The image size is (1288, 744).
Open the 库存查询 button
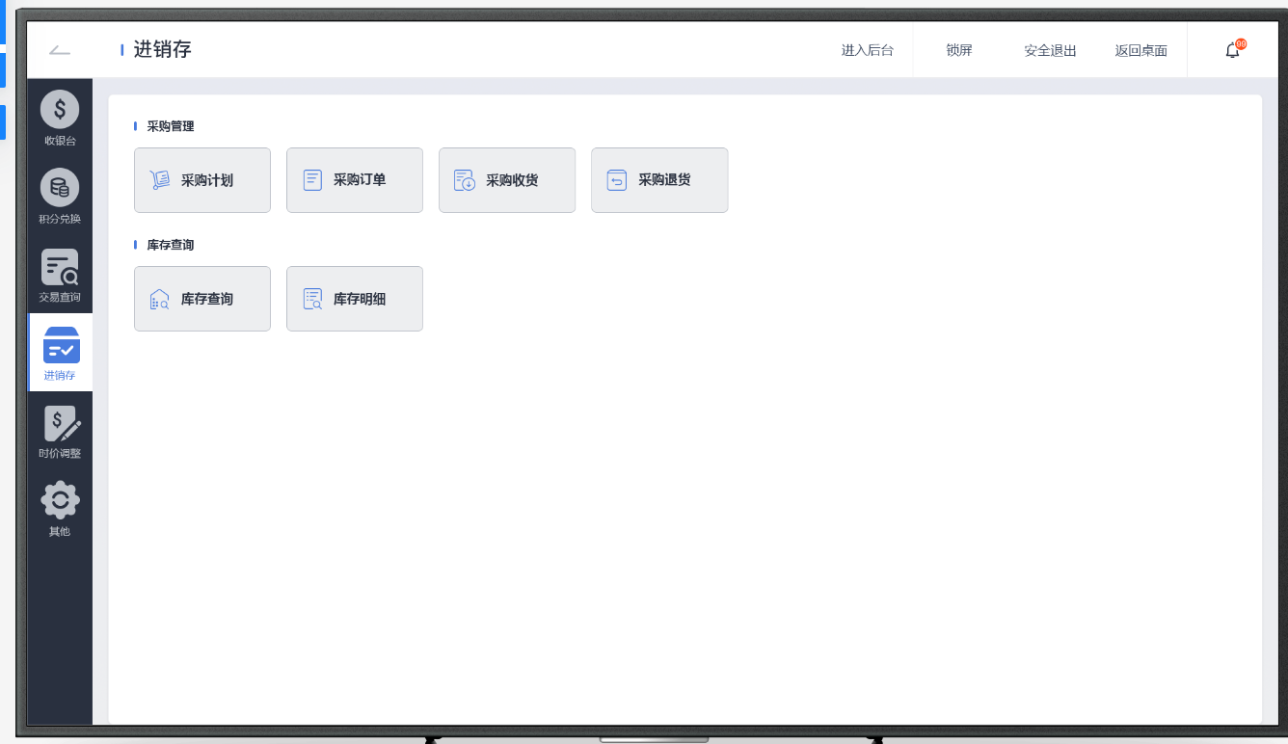[202, 299]
